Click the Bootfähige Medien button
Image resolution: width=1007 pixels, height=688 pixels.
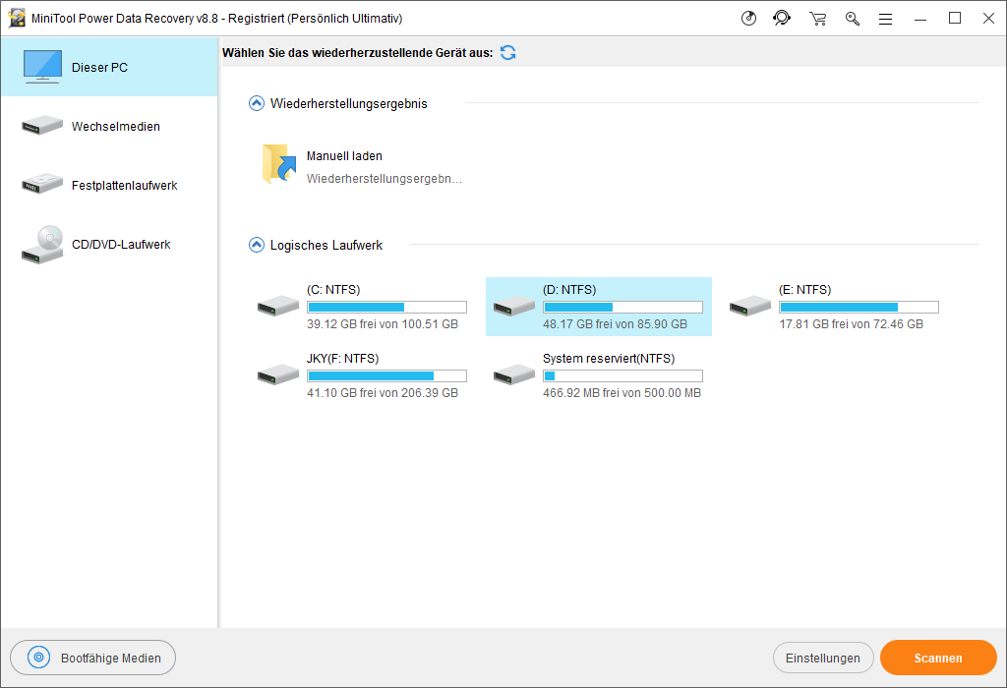click(92, 659)
